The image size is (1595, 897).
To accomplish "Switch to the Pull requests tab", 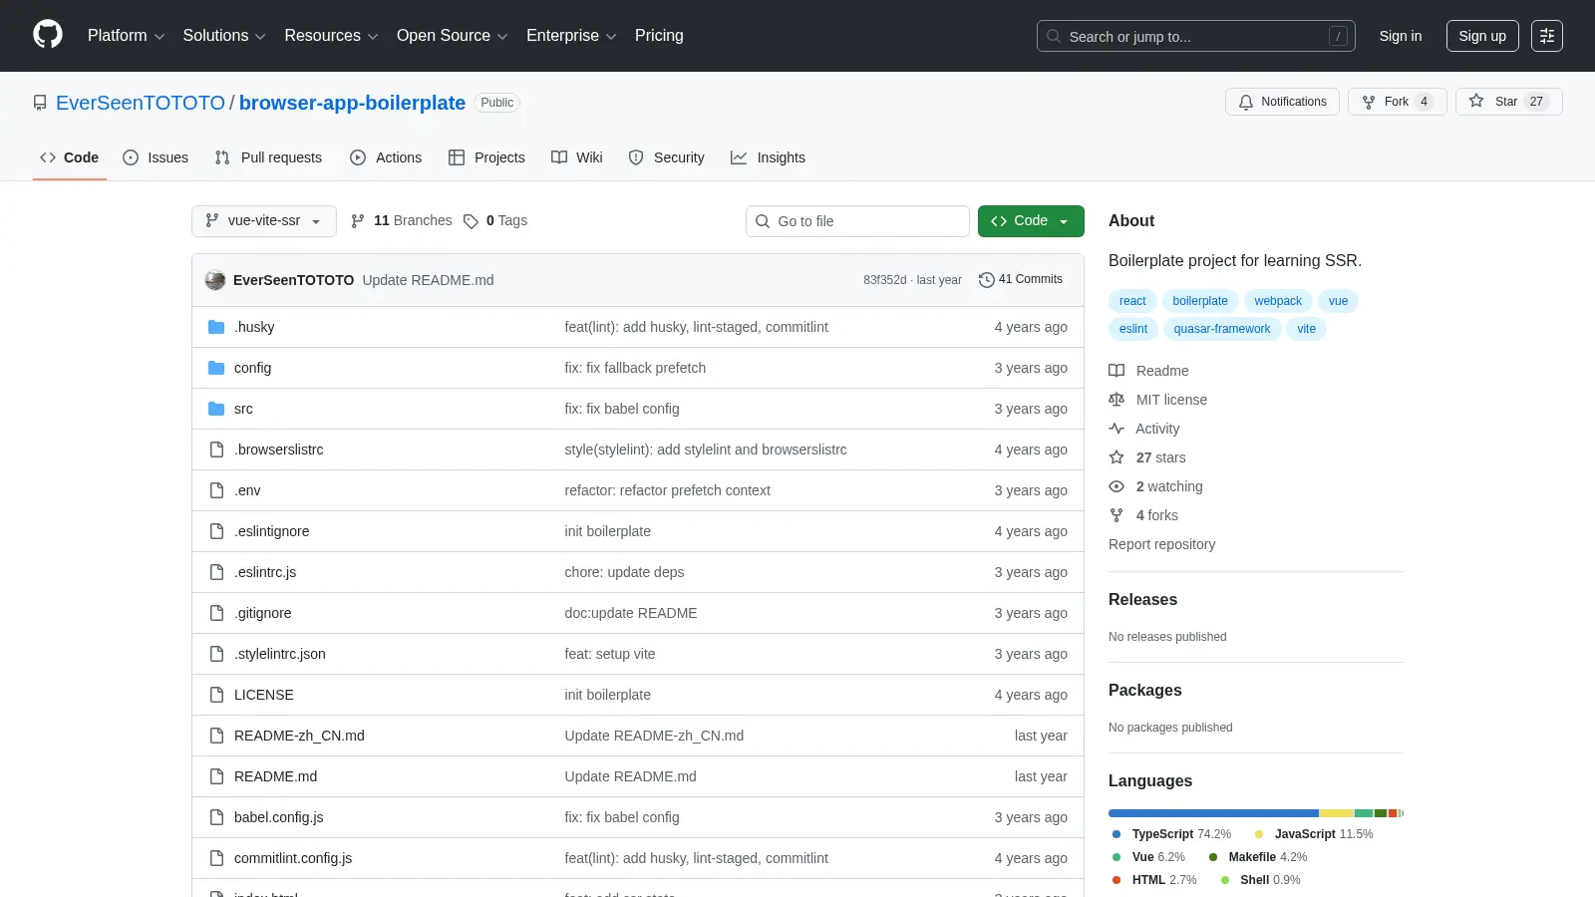I will pos(268,157).
